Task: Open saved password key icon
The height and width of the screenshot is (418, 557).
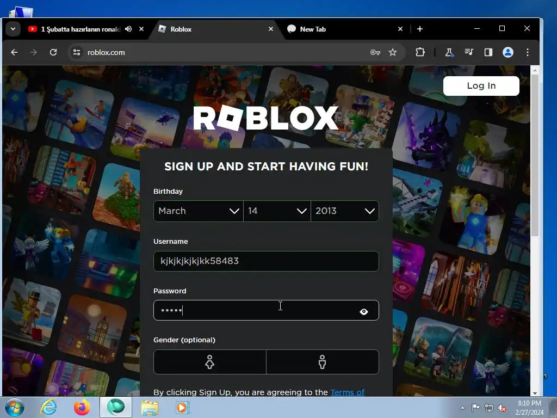Action: (x=375, y=52)
